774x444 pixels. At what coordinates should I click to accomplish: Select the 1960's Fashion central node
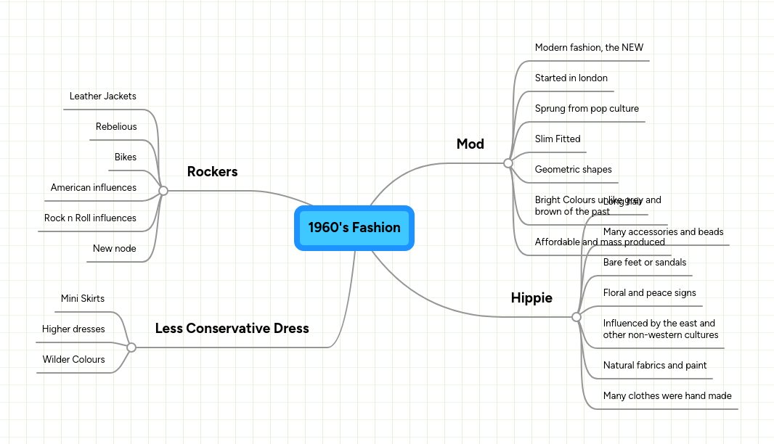coord(354,228)
